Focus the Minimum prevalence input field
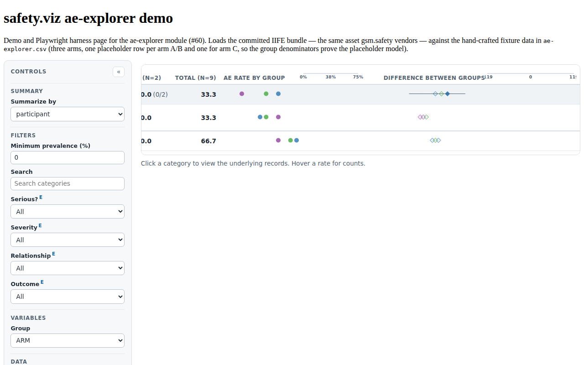The image size is (584, 365). click(x=68, y=157)
